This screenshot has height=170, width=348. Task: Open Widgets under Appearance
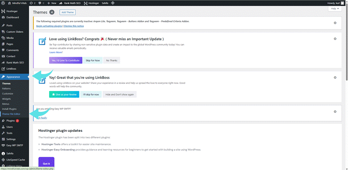coord(6,99)
